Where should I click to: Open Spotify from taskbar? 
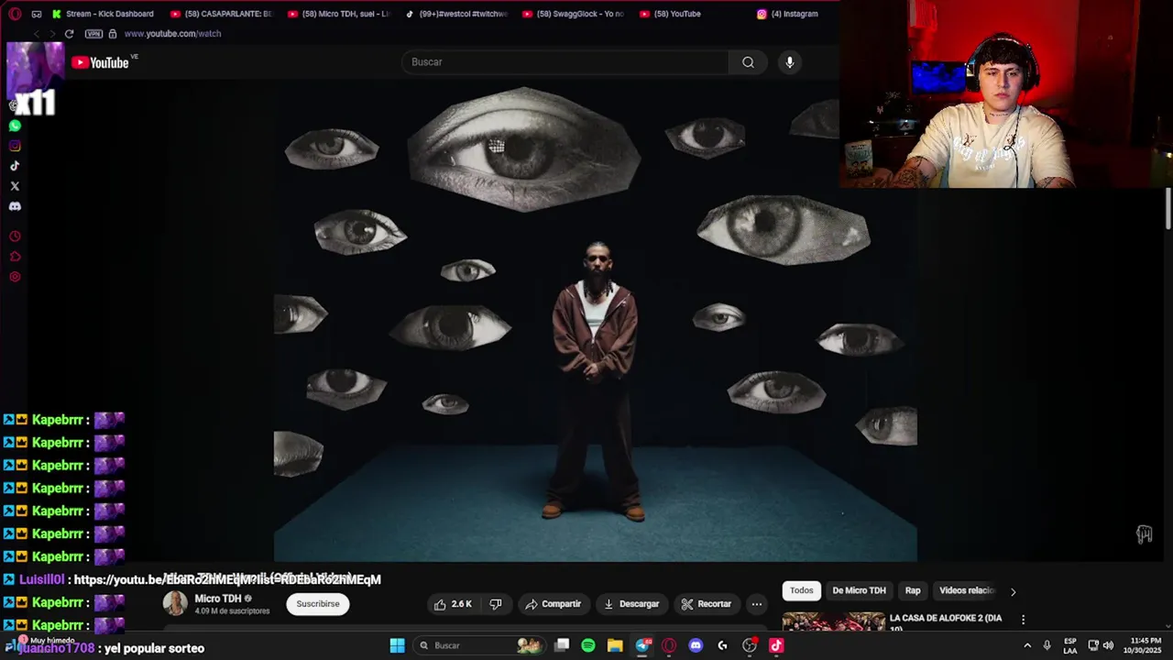click(588, 645)
